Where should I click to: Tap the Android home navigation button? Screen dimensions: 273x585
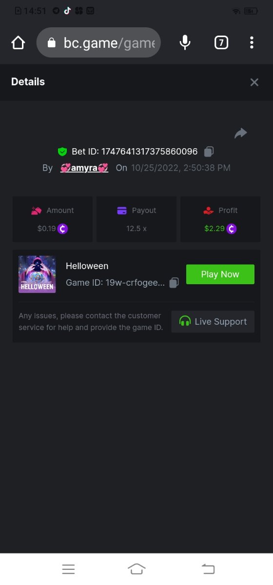point(136,569)
